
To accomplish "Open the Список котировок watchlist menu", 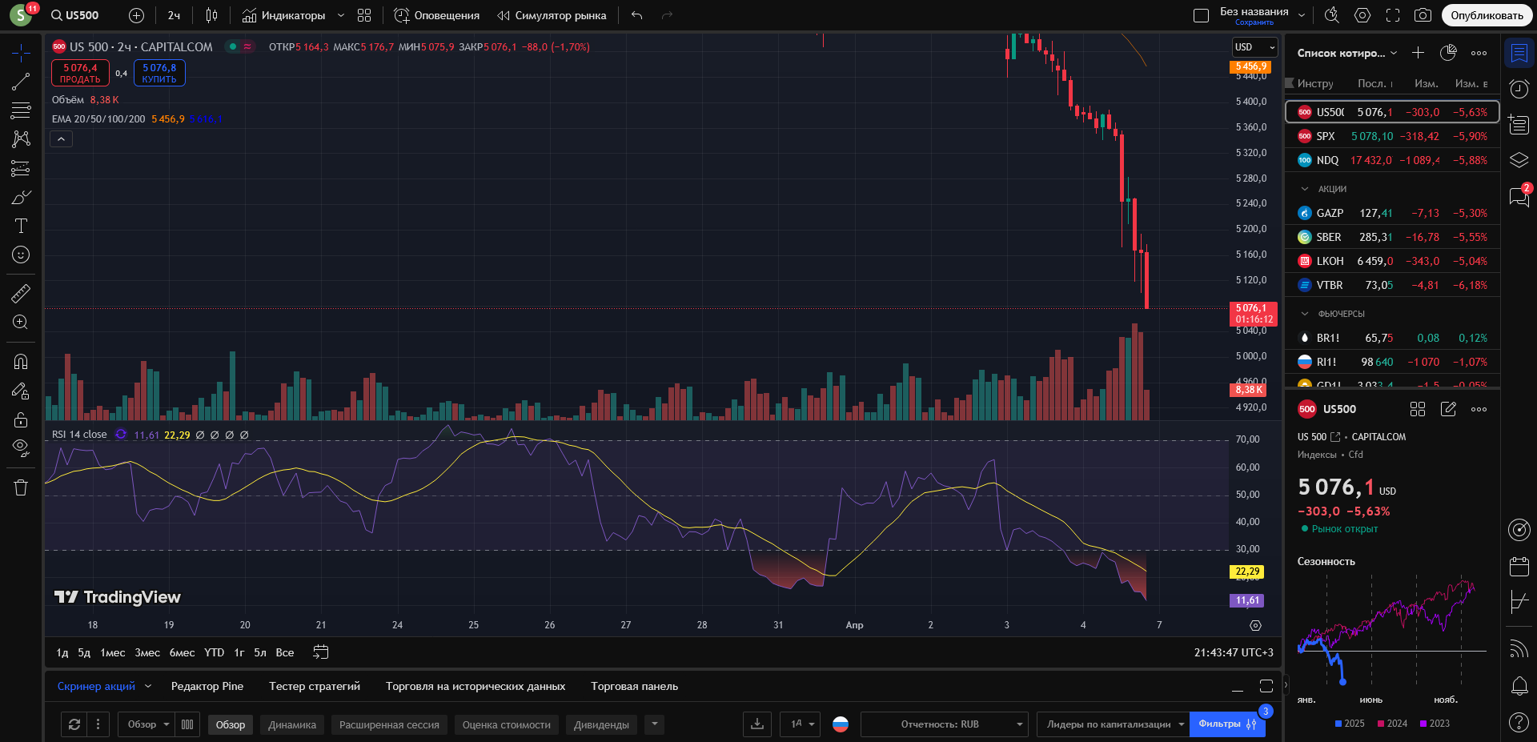I will click(1347, 53).
